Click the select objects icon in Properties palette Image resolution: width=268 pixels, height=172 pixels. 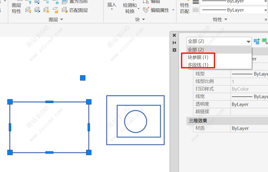click(x=264, y=41)
